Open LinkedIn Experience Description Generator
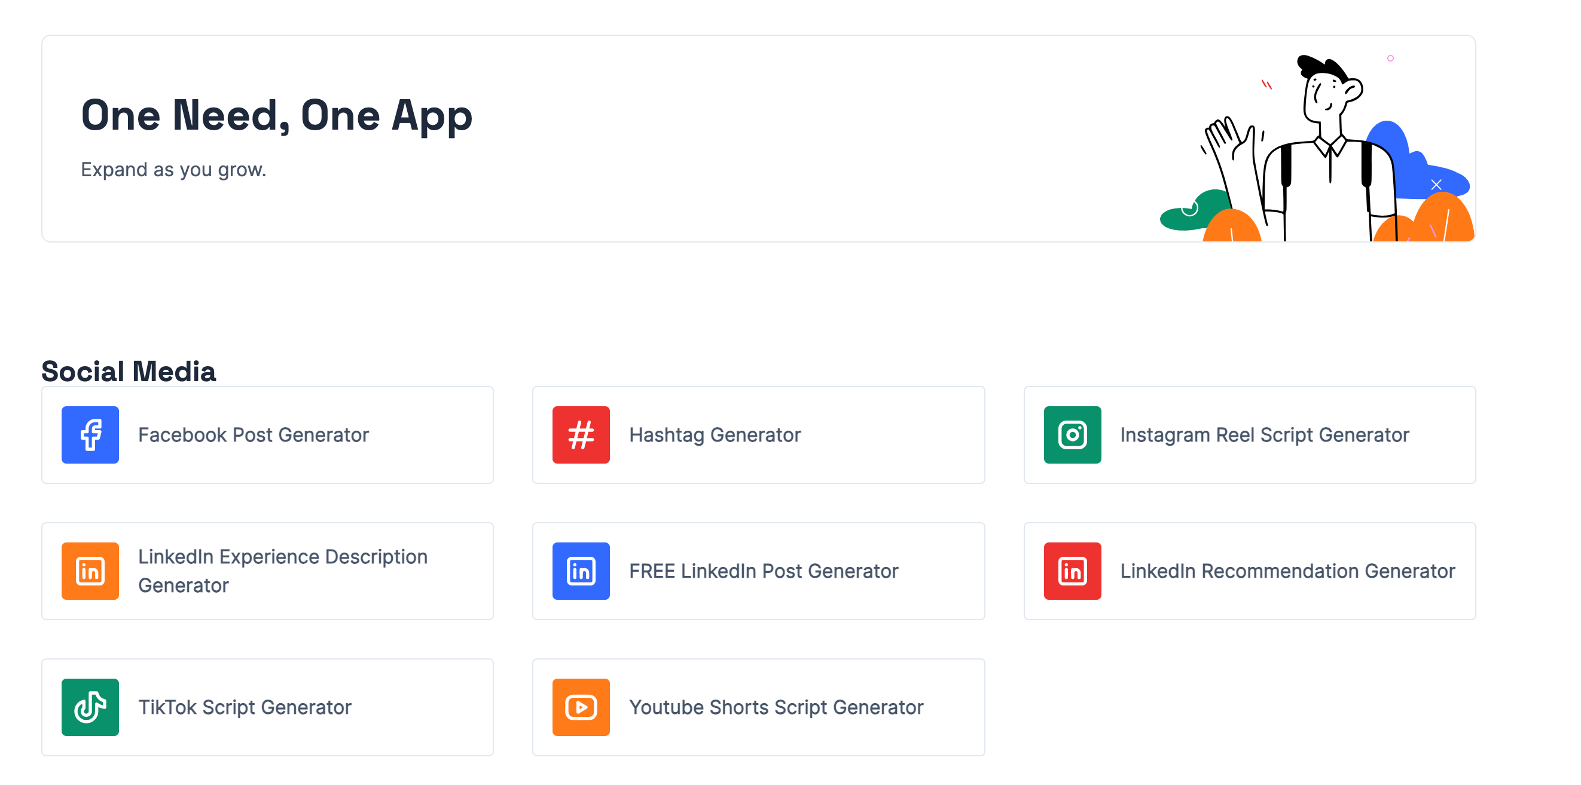The width and height of the screenshot is (1581, 785). click(268, 571)
